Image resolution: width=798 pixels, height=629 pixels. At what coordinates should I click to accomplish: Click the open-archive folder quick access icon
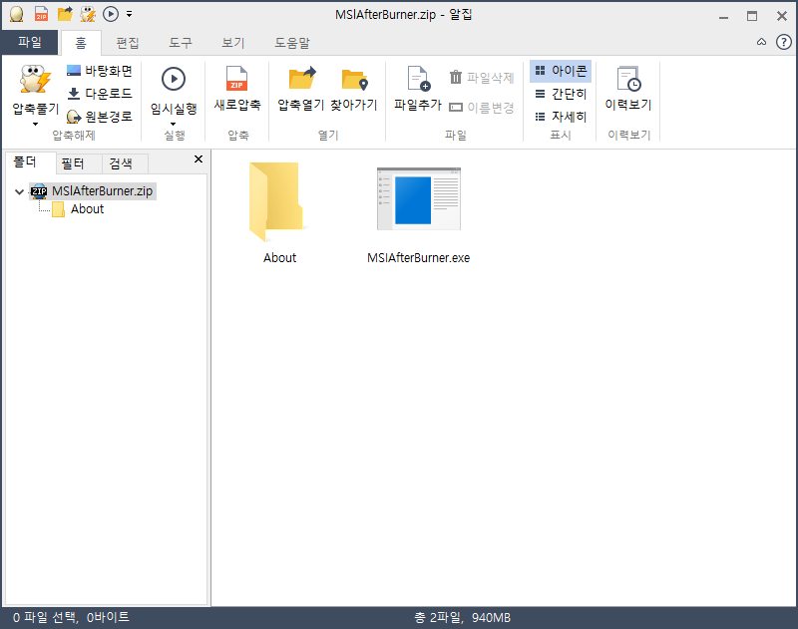pyautogui.click(x=65, y=14)
